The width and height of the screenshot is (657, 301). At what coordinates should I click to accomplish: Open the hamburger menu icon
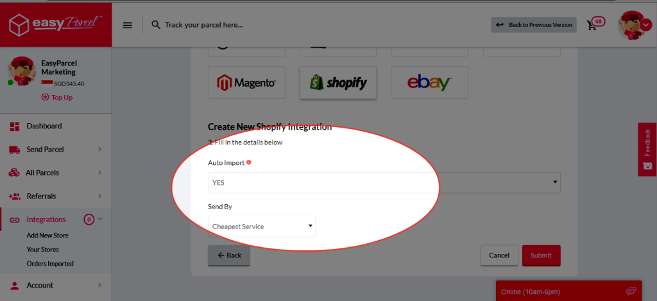coord(128,25)
